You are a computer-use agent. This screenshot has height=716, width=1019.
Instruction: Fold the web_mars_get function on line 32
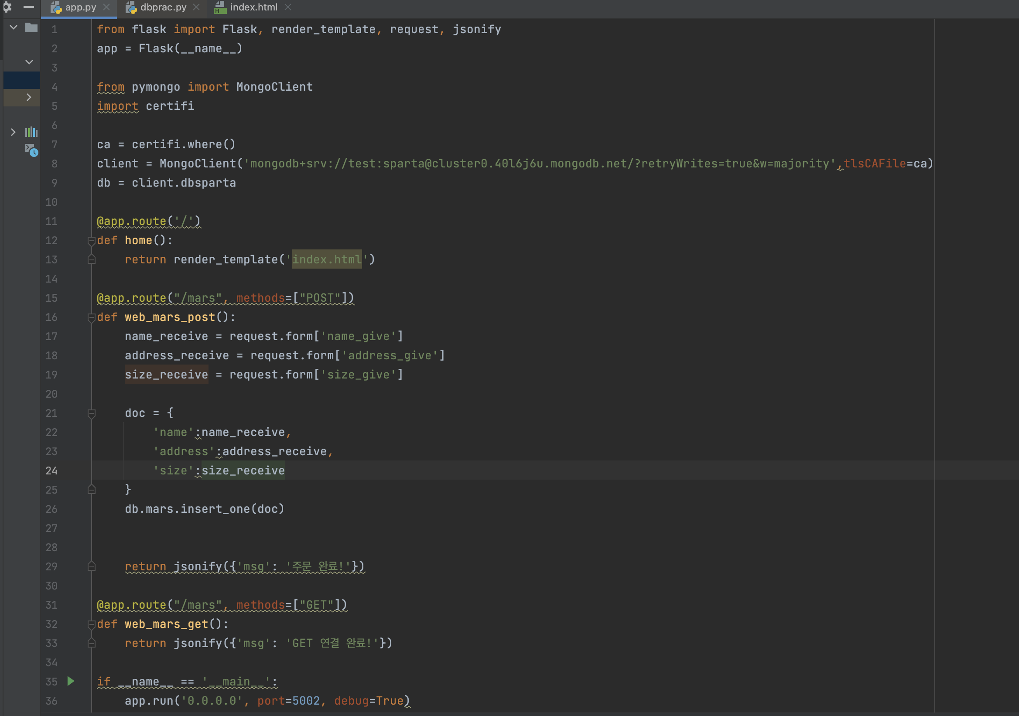coord(92,624)
